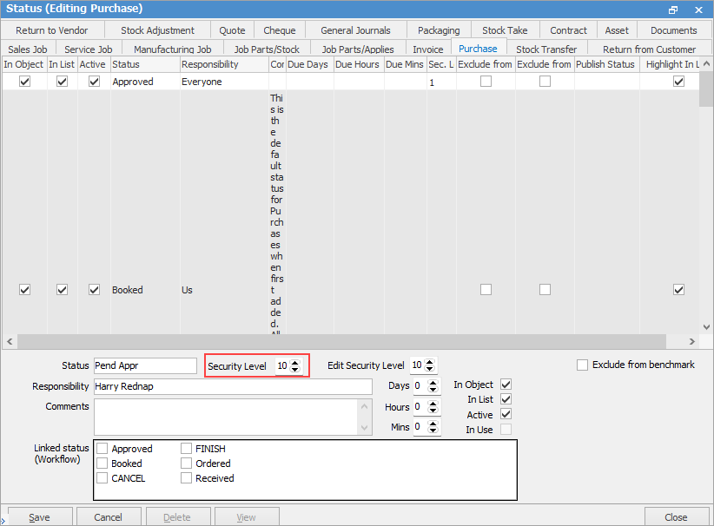Click the Close button at bottom
This screenshot has width=714, height=526.
click(x=676, y=517)
